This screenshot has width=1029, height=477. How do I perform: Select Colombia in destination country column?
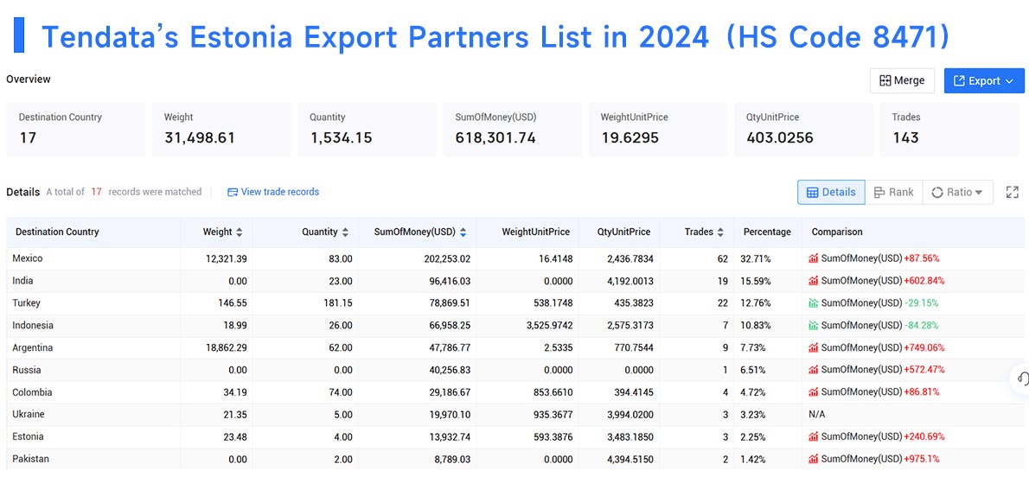[x=32, y=393]
